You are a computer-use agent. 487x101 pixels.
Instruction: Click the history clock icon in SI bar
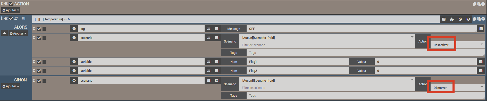tap(460, 19)
